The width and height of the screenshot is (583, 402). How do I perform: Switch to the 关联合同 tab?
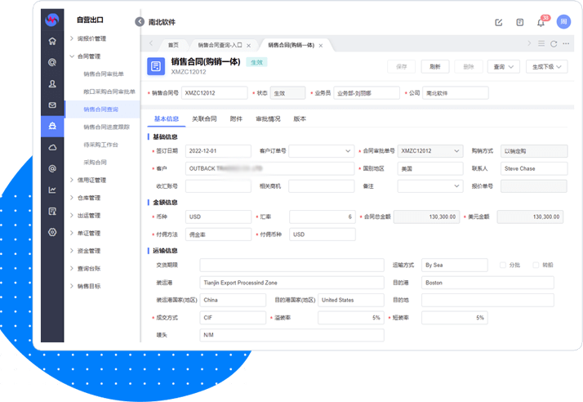coord(203,119)
